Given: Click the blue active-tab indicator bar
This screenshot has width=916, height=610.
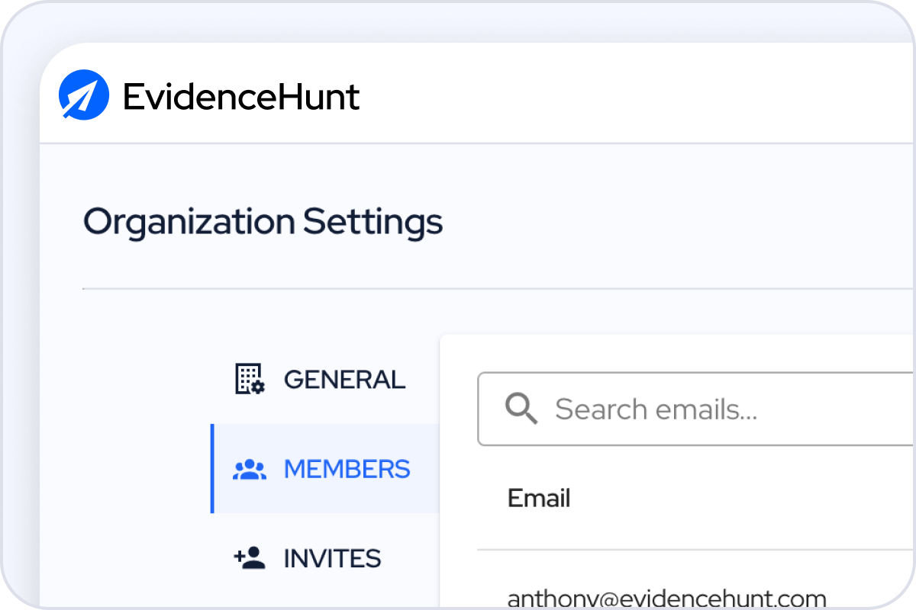Looking at the screenshot, I should [x=213, y=469].
